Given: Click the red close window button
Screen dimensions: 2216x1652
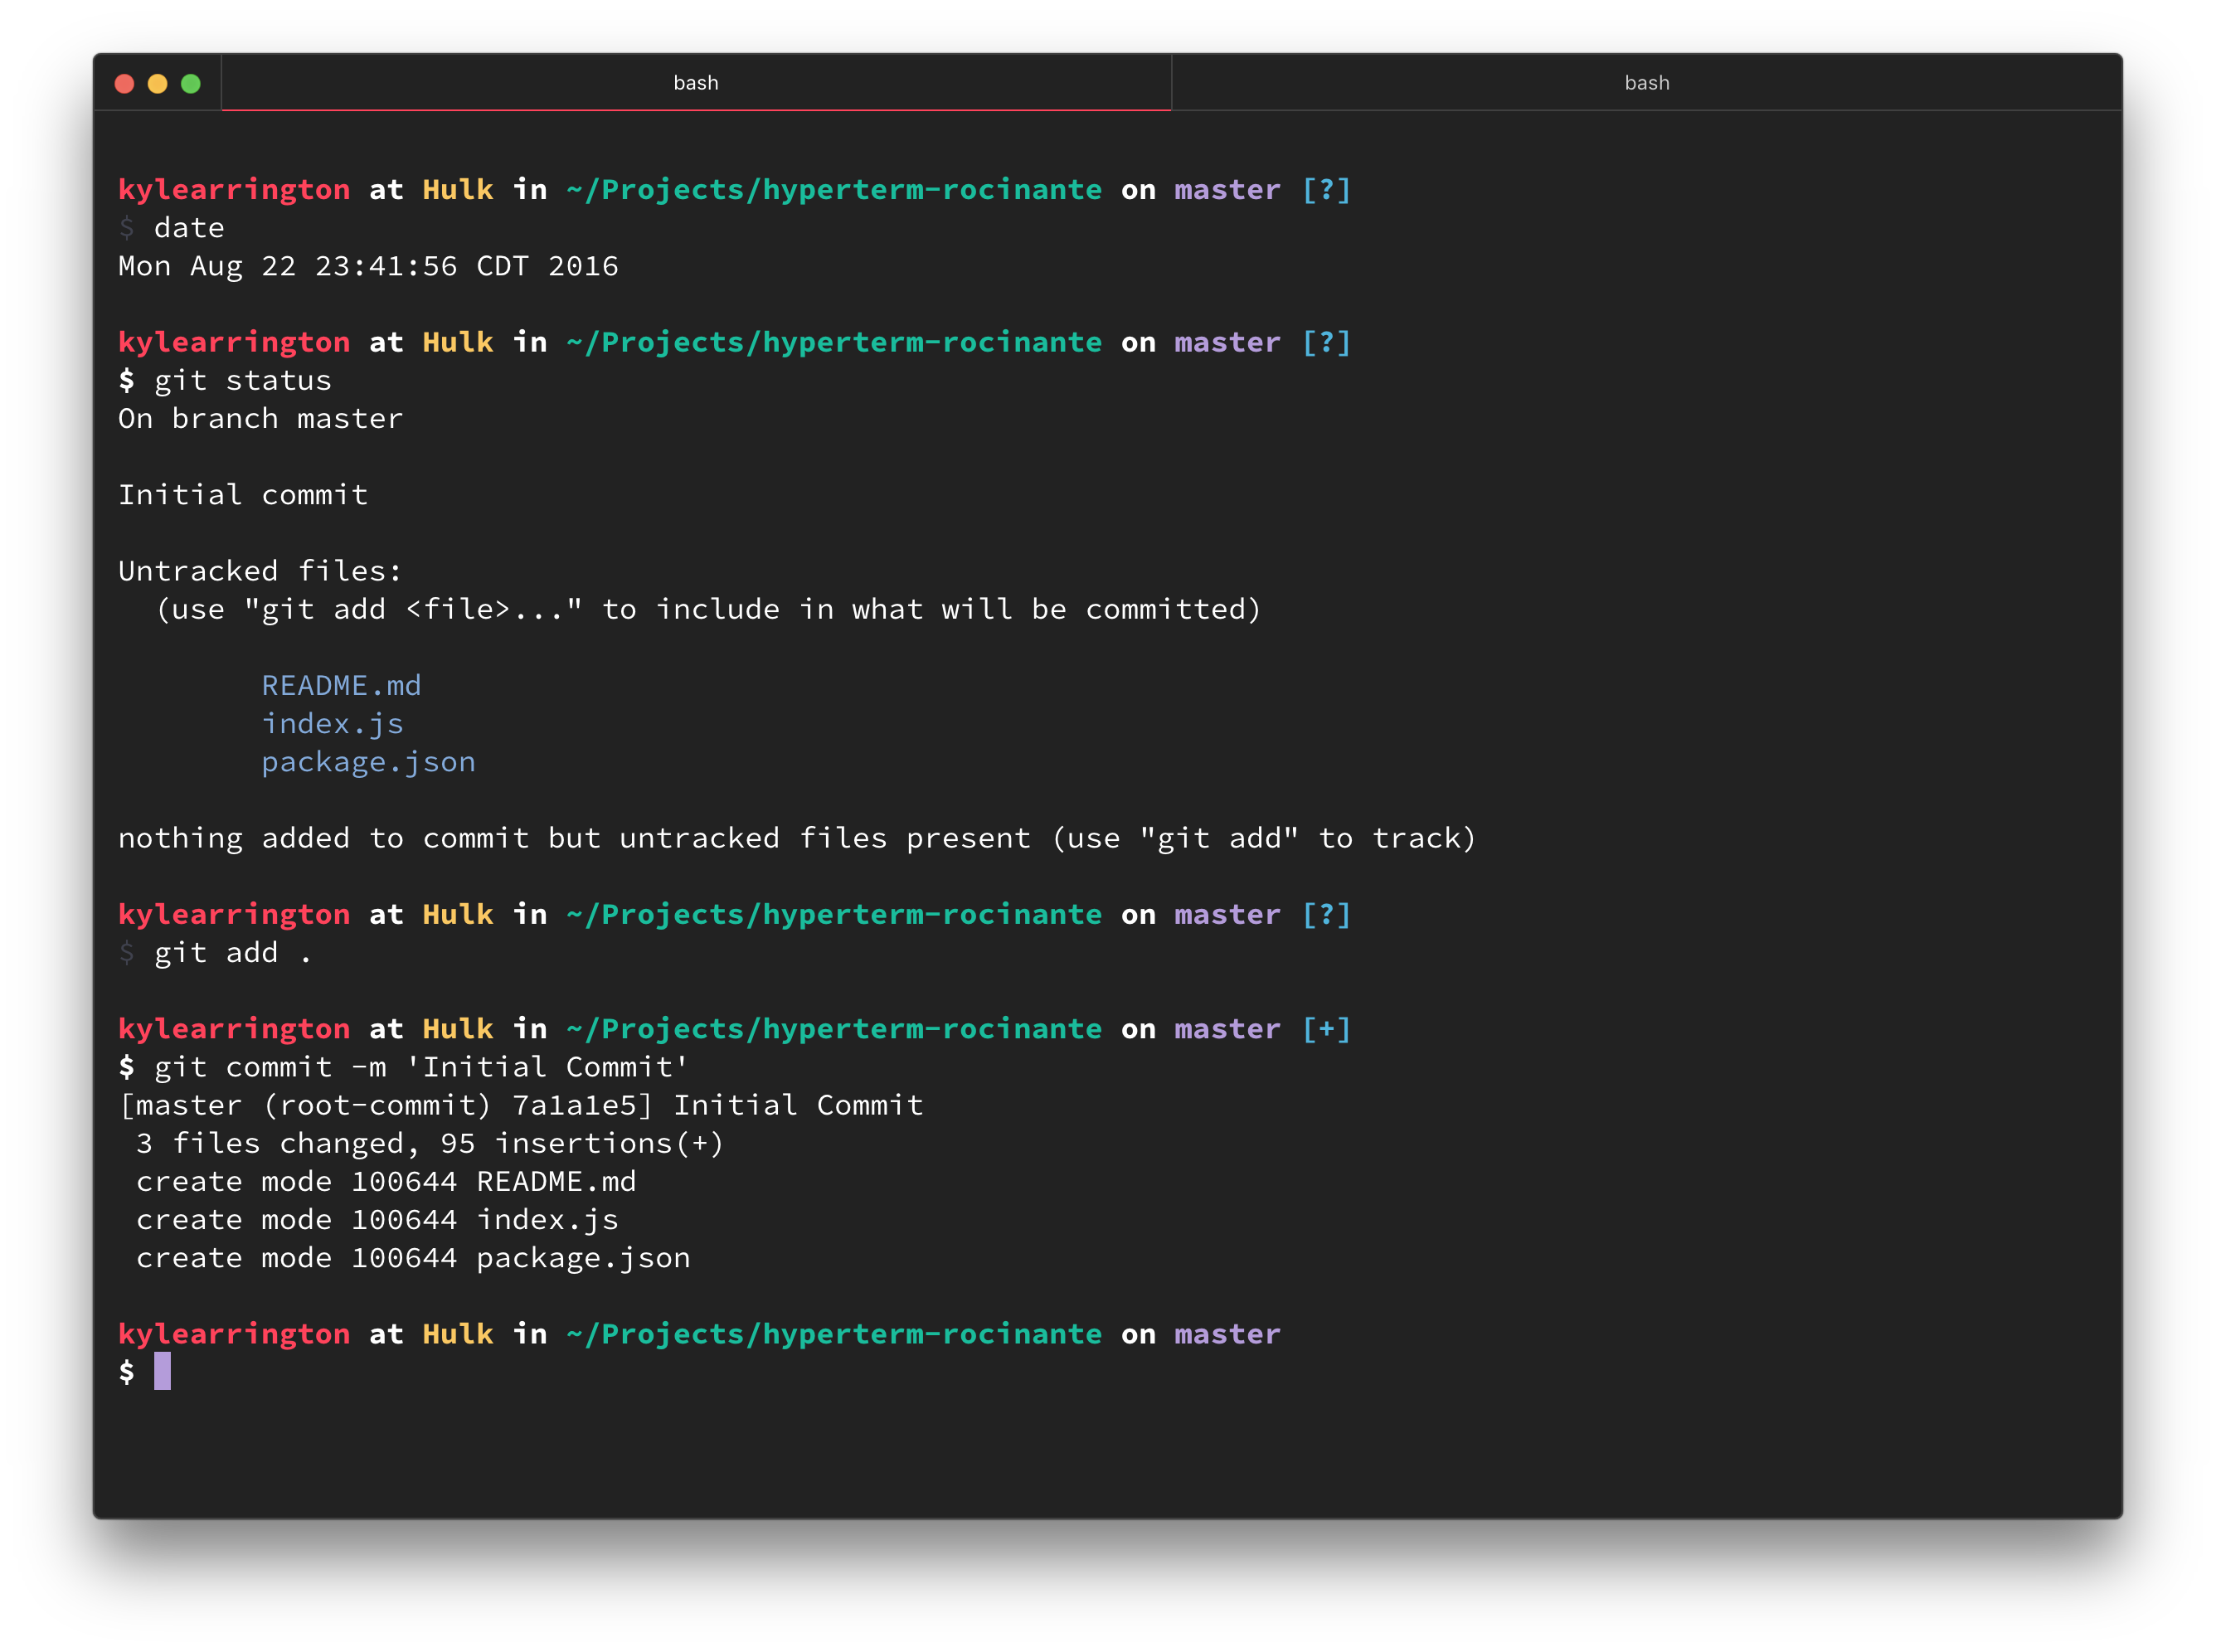Looking at the screenshot, I should 124,84.
